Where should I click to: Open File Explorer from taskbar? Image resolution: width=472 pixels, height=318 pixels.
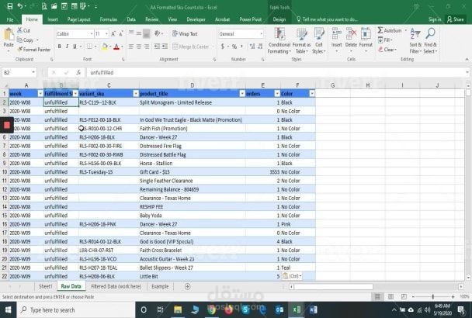coord(178,310)
